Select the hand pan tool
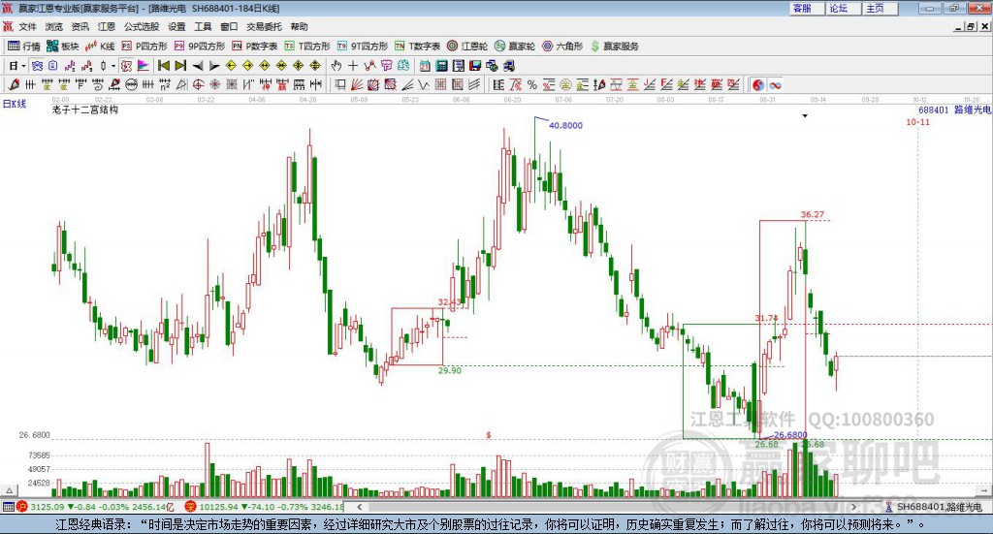993x534 pixels. [336, 66]
